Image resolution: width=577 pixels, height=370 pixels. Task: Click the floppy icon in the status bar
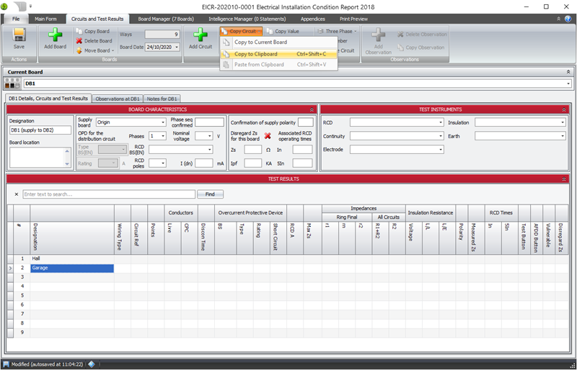click(x=6, y=364)
